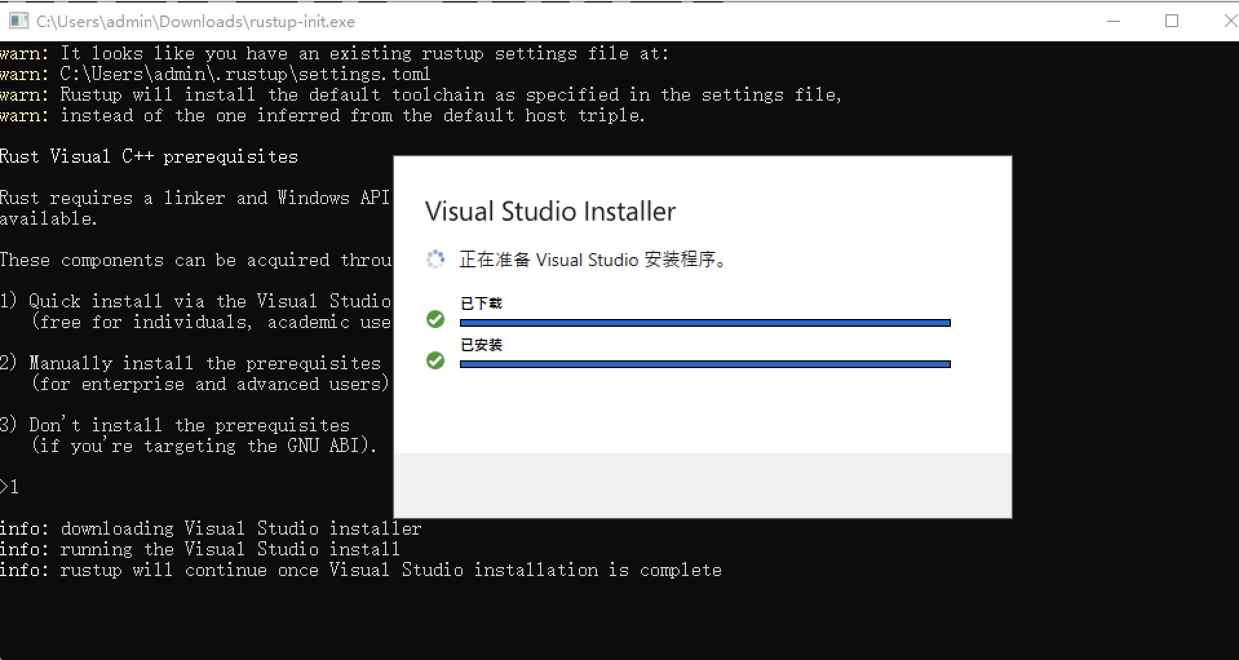The height and width of the screenshot is (660, 1239).
Task: Click the 已安装 label
Action: point(481,345)
